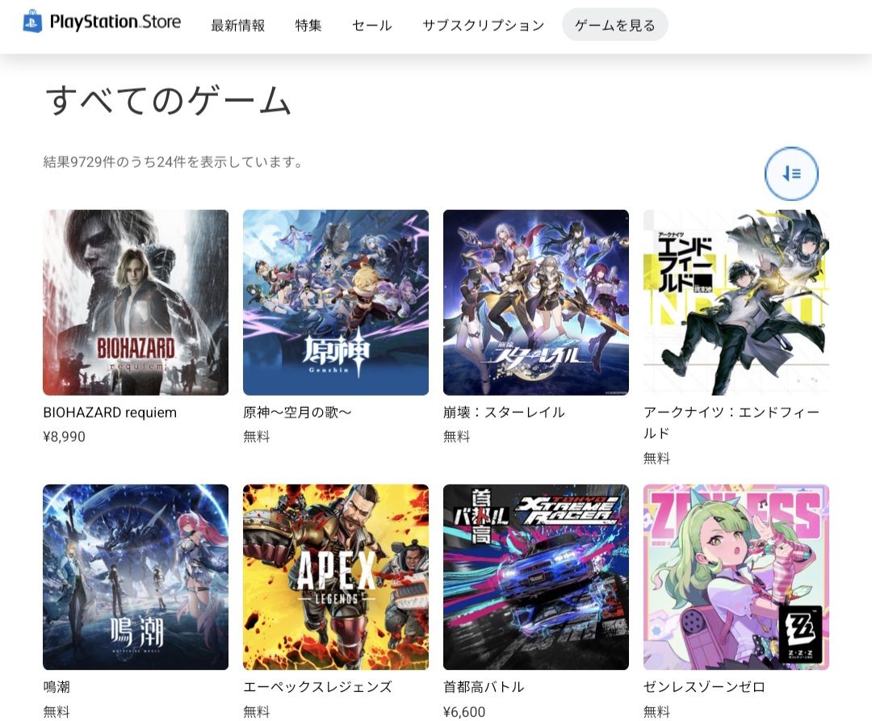Screen dimensions: 872x721
Task: Click 無料 under 崩壊：スターレイル
Action: (x=456, y=437)
